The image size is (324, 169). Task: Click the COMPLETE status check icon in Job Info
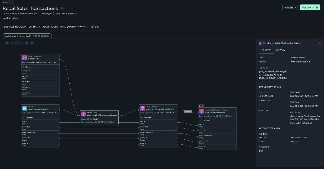260,96
